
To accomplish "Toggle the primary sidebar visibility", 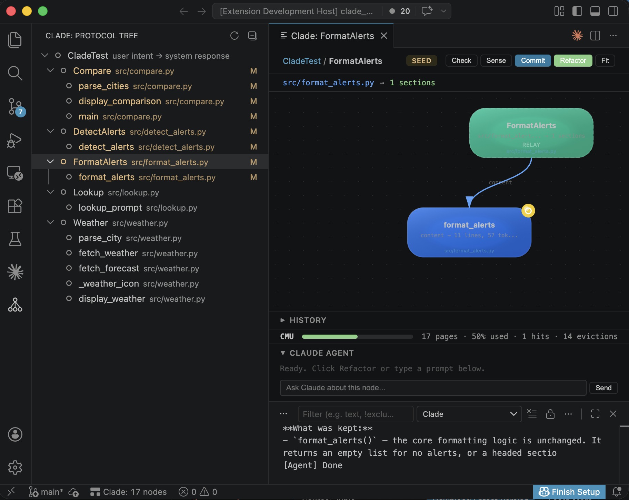I will click(577, 11).
